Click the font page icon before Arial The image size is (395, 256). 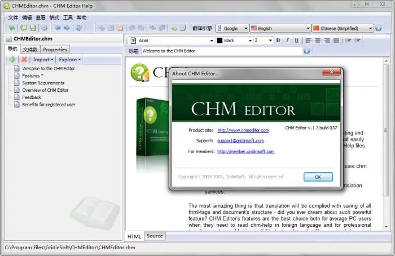pos(133,41)
